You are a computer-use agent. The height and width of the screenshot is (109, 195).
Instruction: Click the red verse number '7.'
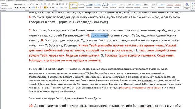pyautogui.click(x=30, y=30)
